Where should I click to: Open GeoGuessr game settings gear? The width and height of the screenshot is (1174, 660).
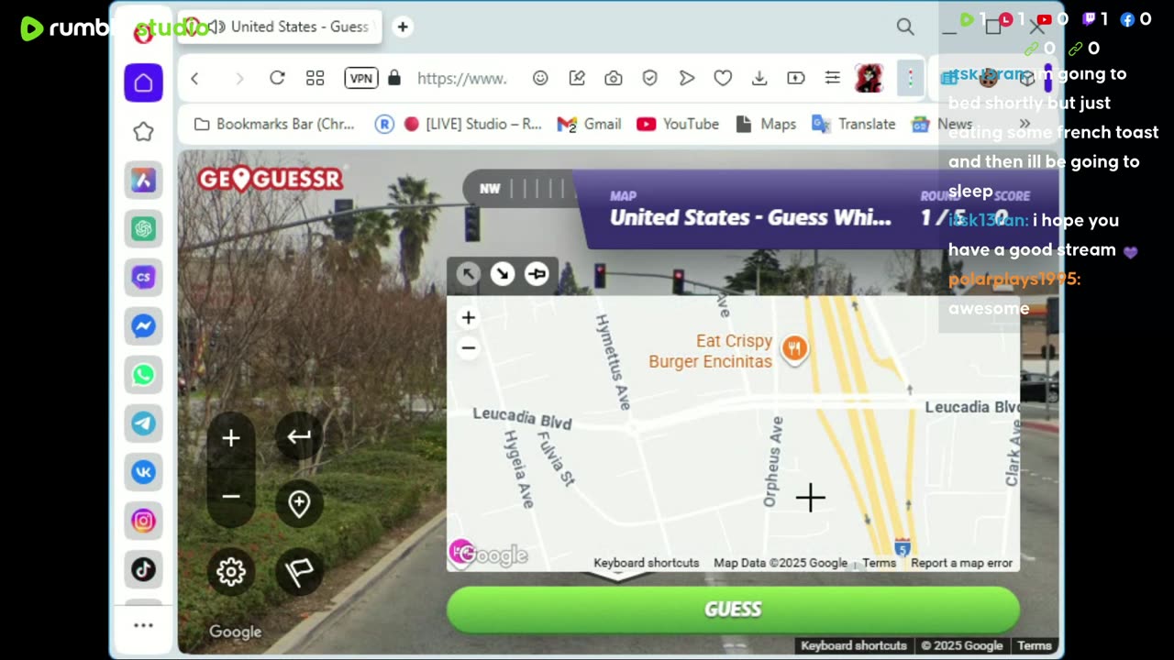231,572
